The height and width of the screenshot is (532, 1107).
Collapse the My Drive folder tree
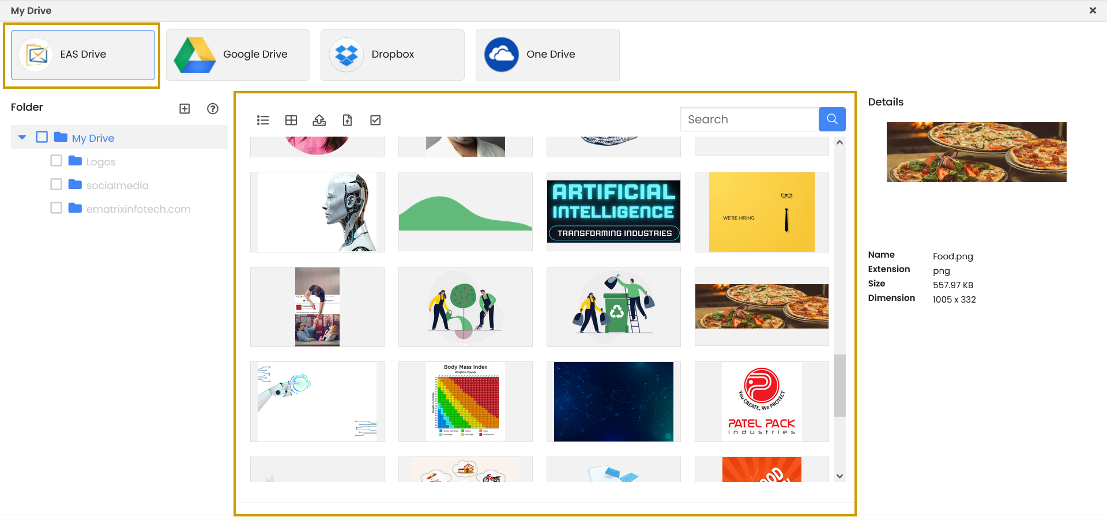tap(22, 137)
